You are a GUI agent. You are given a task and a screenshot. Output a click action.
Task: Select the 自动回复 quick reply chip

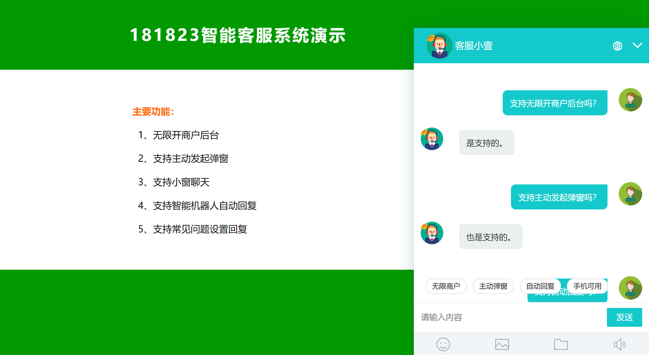tap(540, 286)
